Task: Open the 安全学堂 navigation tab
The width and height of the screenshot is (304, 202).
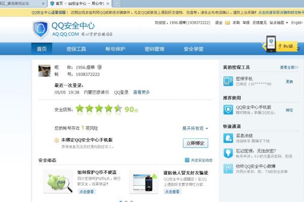Action: pos(194,49)
